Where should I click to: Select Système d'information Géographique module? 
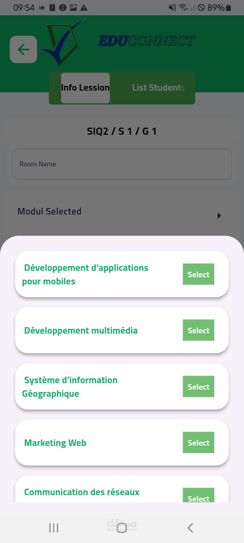click(x=198, y=387)
